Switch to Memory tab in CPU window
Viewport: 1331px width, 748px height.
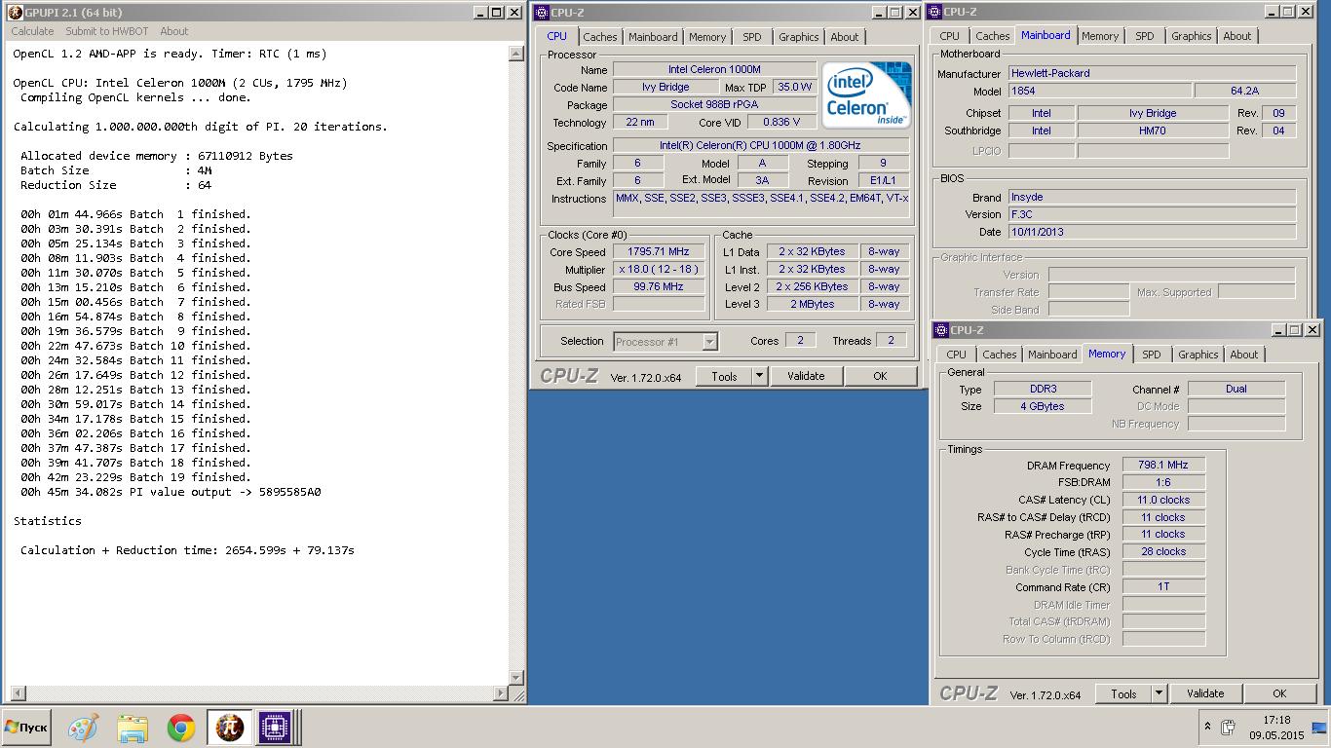pyautogui.click(x=707, y=37)
